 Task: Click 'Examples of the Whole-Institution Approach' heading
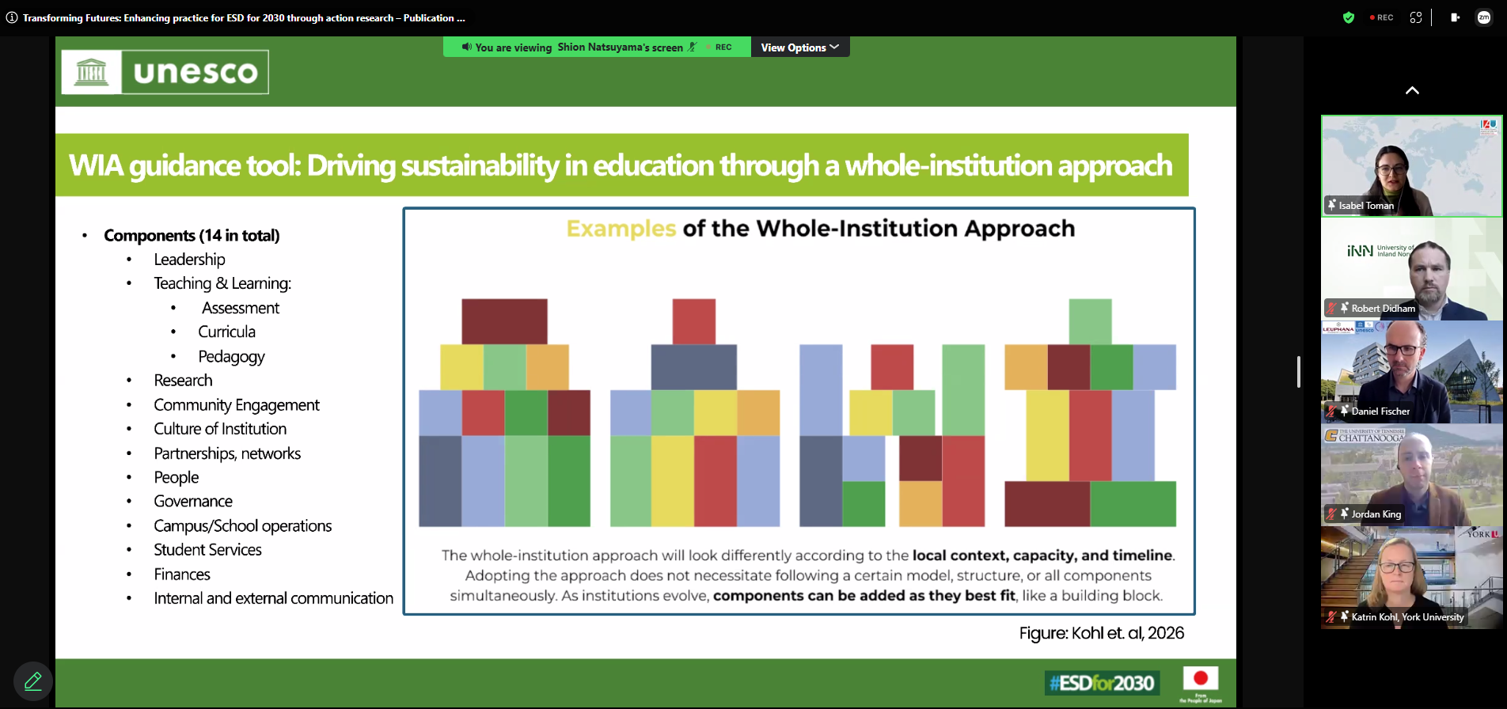coord(821,229)
